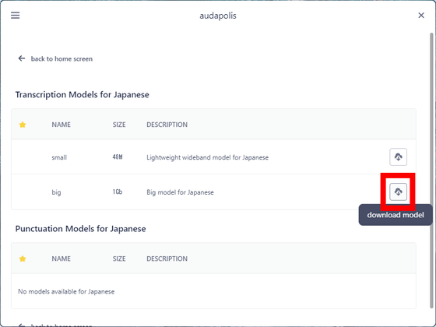Click the DESCRIPTION header in Punctuation Models table
436x327 pixels.
tap(167, 258)
